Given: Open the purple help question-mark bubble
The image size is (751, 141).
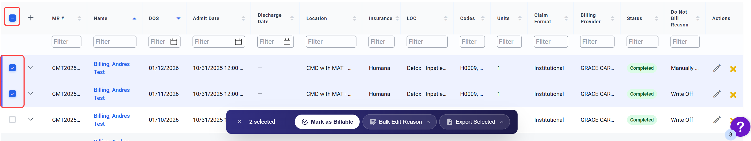Looking at the screenshot, I should tap(740, 127).
